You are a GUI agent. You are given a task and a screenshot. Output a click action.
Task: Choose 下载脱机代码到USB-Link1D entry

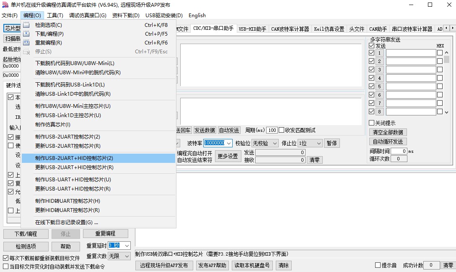coord(99,85)
